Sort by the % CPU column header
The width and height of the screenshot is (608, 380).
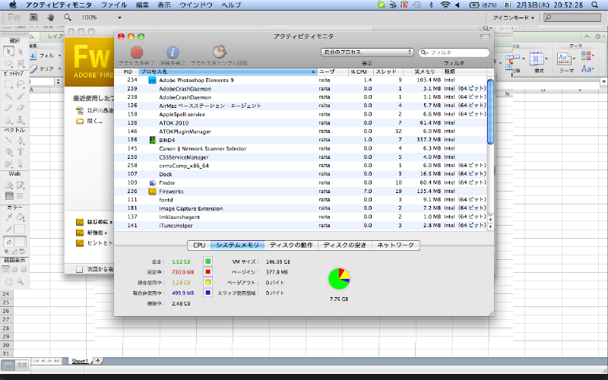pyautogui.click(x=360, y=71)
